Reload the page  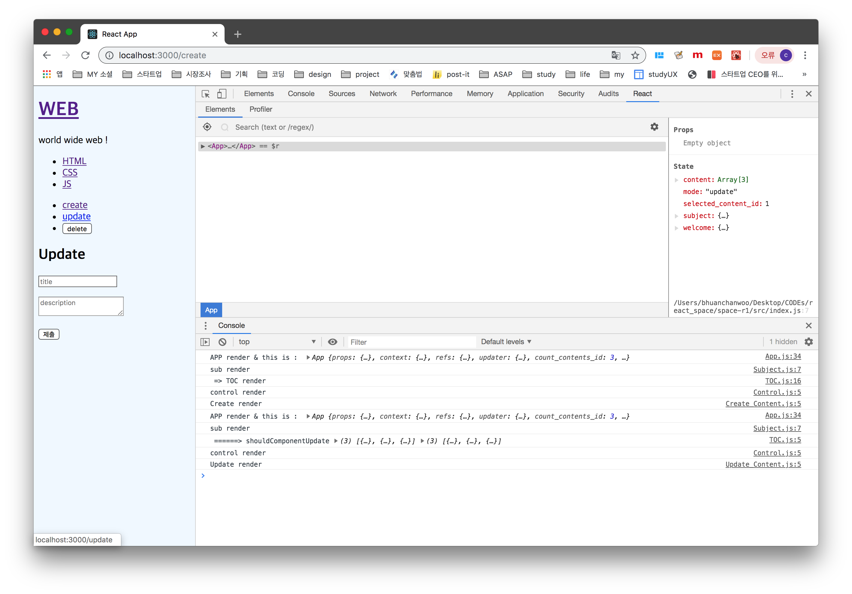(85, 55)
